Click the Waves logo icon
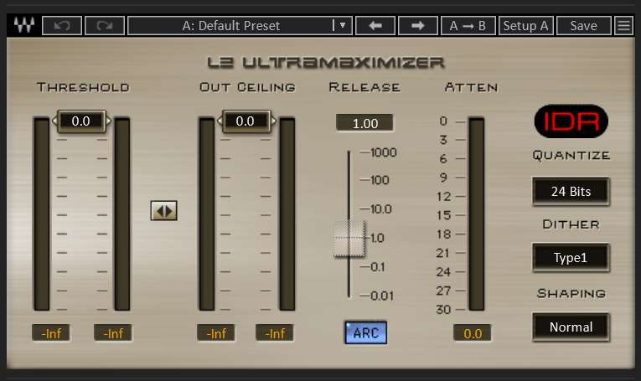 pos(23,25)
